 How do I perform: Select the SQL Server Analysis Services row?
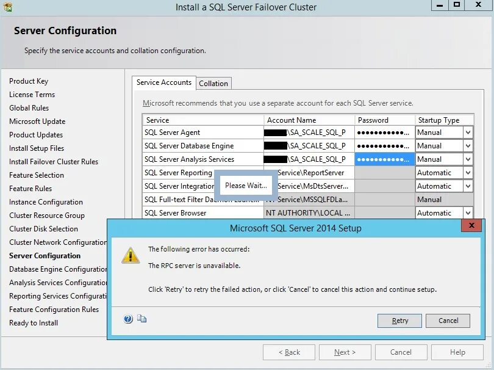(203, 159)
